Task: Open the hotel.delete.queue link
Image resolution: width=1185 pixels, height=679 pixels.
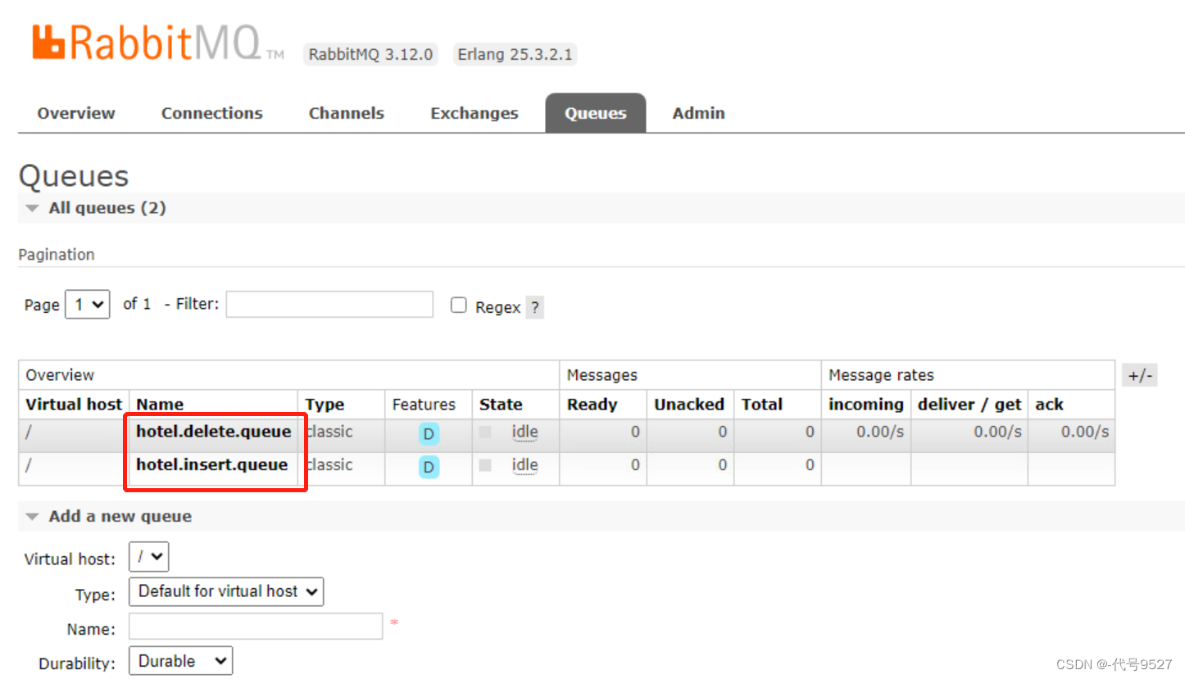Action: point(213,432)
